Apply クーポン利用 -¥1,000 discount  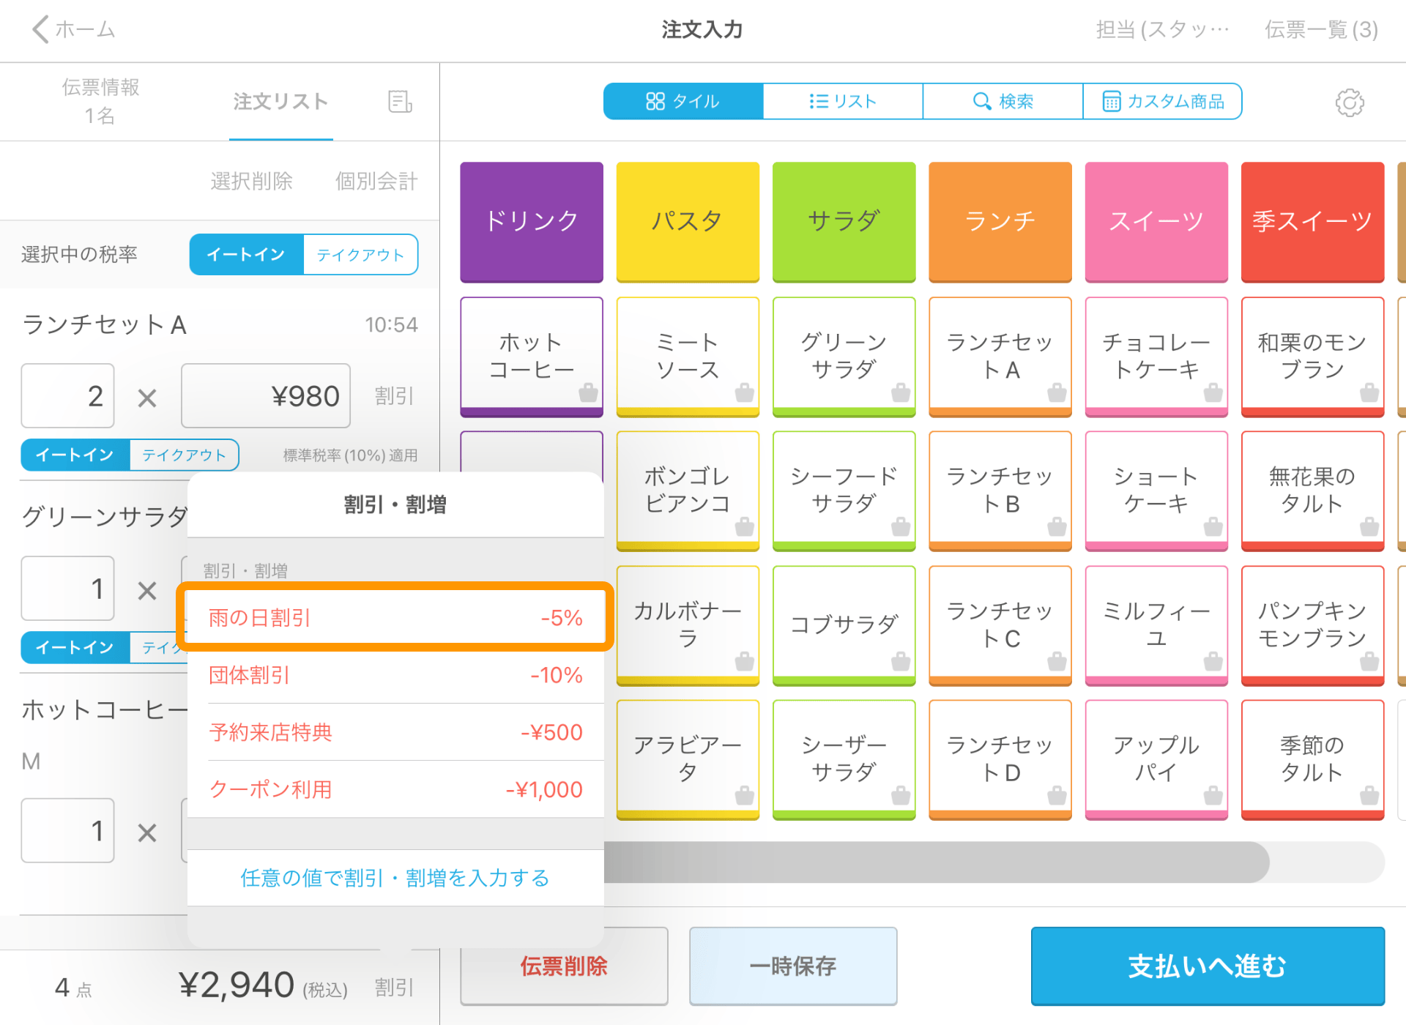395,789
